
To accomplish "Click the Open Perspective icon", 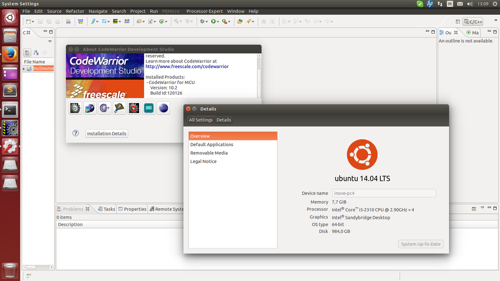I will pyautogui.click(x=458, y=21).
